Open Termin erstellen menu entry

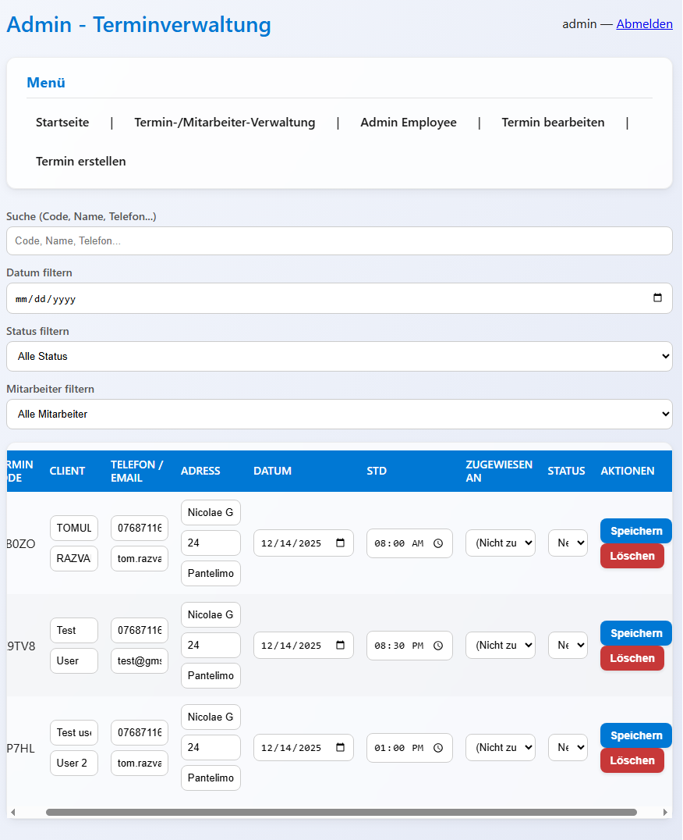click(x=83, y=162)
